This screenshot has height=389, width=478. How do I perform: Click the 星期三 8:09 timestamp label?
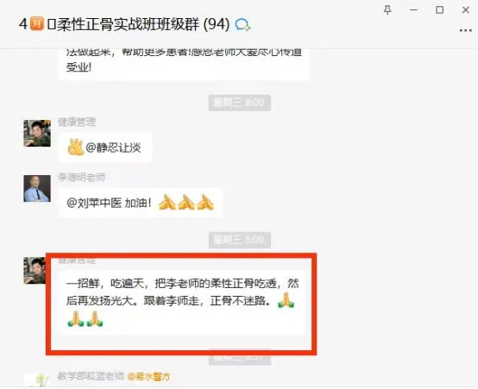tap(240, 240)
